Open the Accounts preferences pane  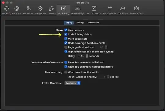[16, 10]
